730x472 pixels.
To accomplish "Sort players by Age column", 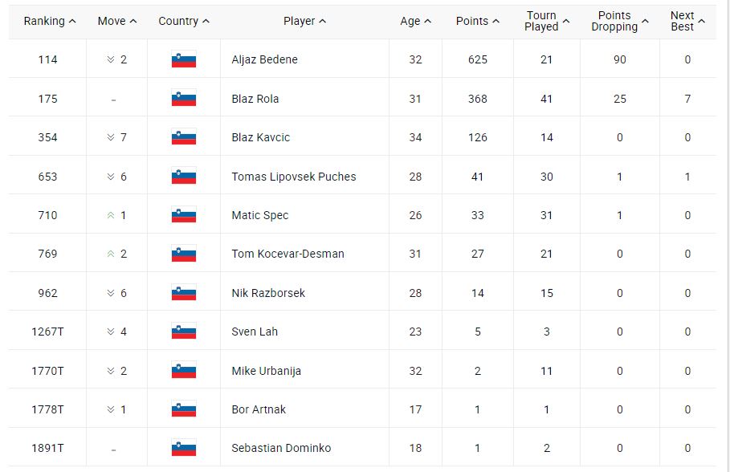I will [415, 22].
